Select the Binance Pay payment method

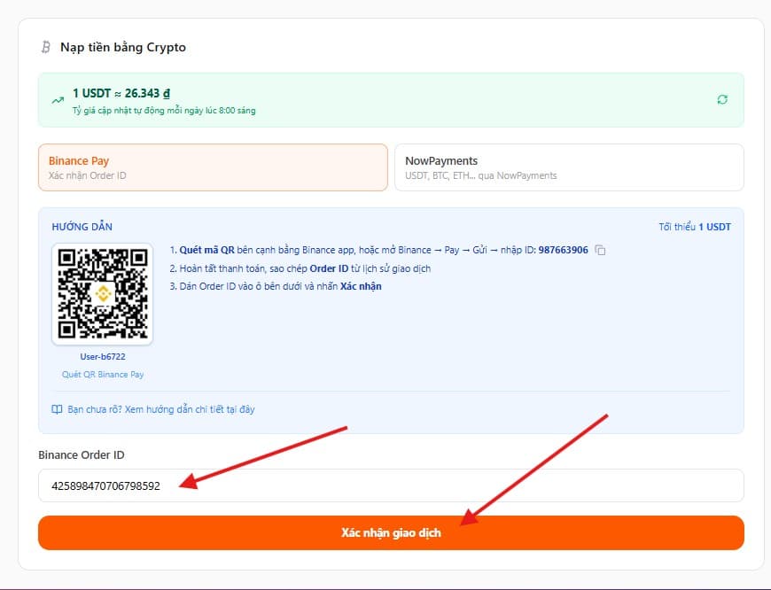(213, 167)
